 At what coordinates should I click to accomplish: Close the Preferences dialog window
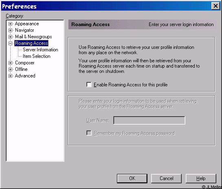click(215, 6)
